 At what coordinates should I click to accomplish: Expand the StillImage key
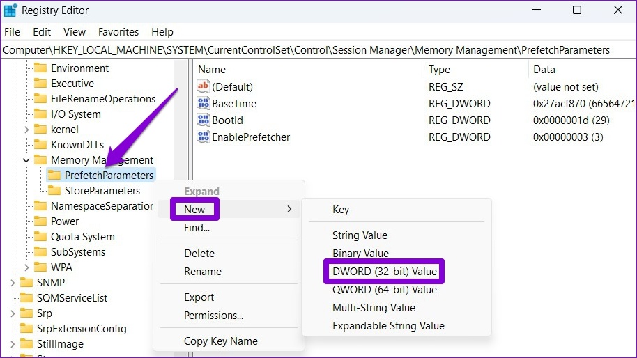coord(13,344)
